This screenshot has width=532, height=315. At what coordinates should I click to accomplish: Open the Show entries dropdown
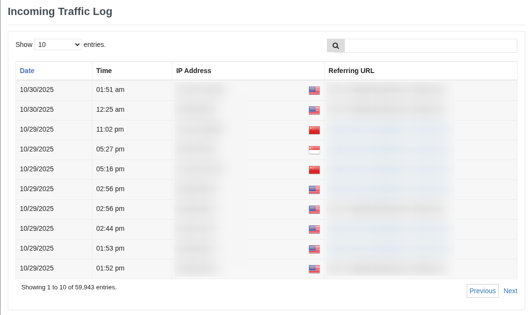click(x=58, y=44)
